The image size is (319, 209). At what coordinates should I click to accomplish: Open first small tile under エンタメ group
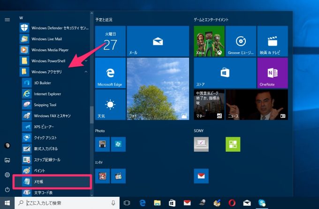pyautogui.click(x=103, y=176)
